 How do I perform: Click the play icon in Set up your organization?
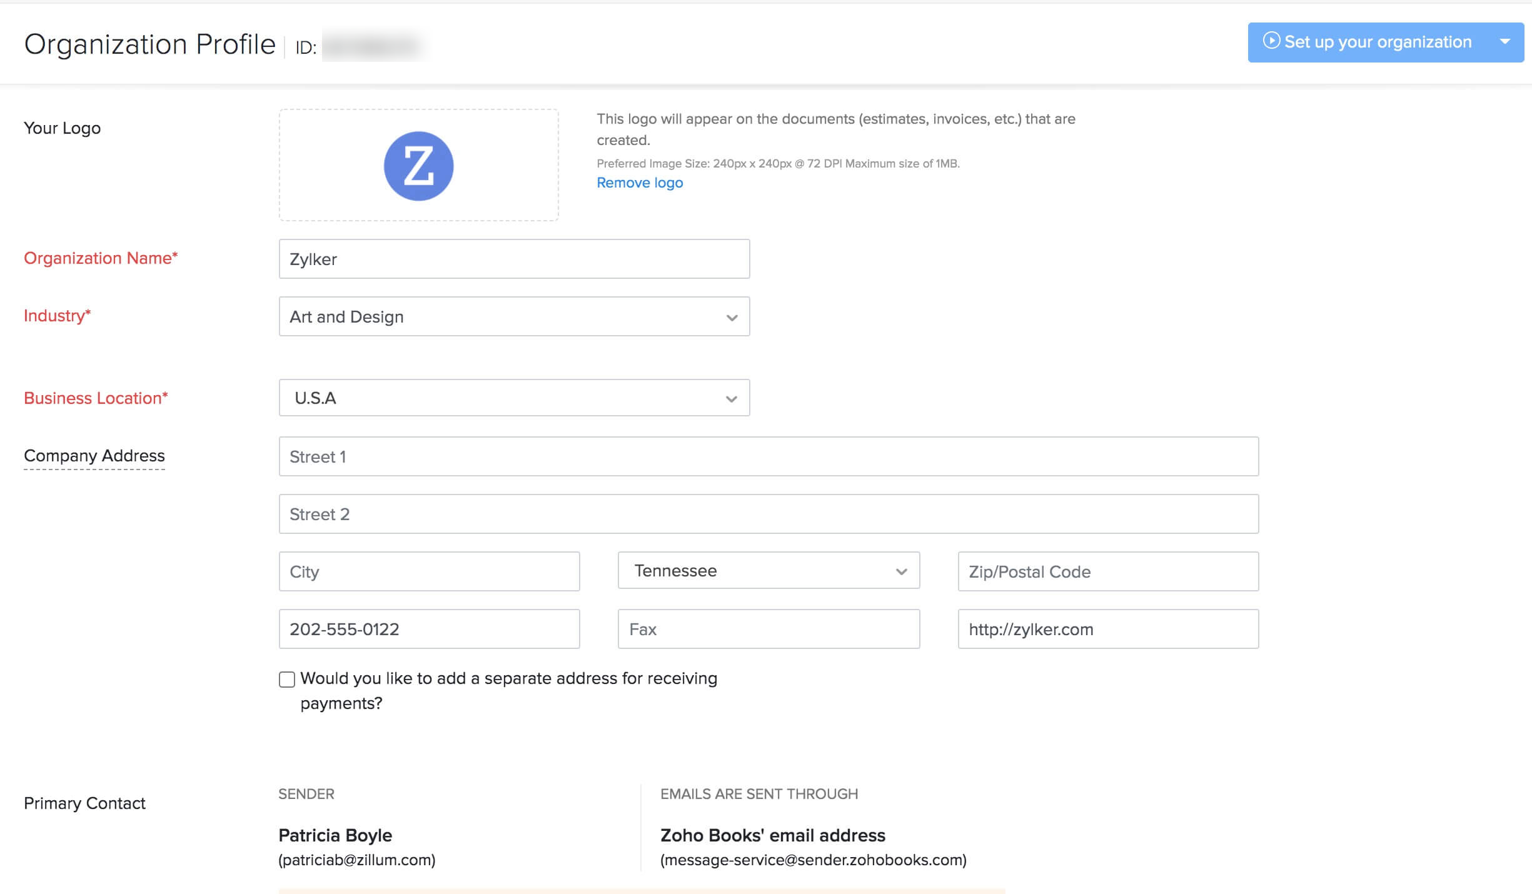1272,41
